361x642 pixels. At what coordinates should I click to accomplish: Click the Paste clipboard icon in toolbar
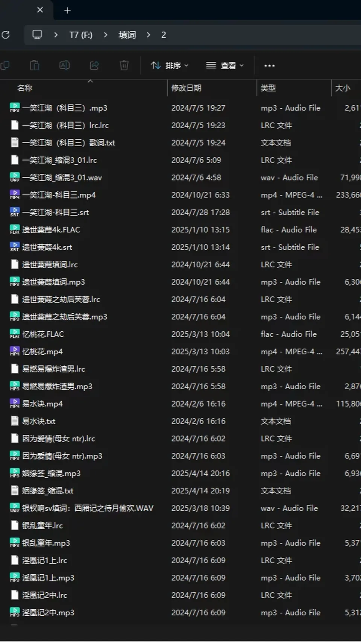pos(35,65)
